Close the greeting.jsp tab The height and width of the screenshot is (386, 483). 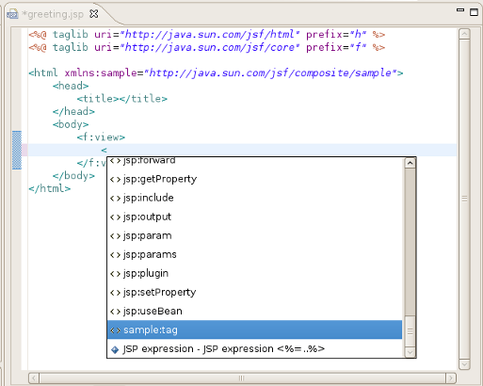94,14
